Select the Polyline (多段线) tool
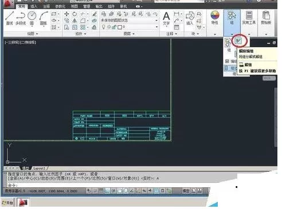Image resolution: width=282 pixels, height=209 pixels. tap(21, 18)
